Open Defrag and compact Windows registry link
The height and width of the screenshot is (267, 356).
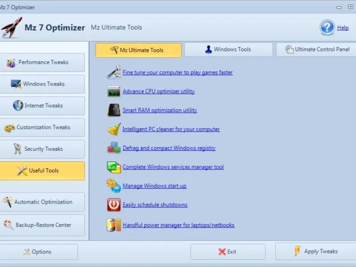pos(169,148)
